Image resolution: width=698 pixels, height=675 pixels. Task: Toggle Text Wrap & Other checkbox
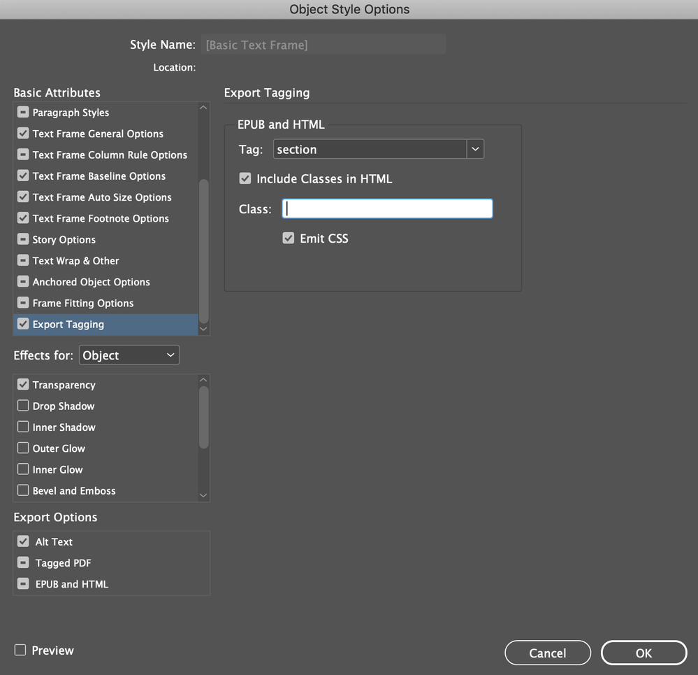pos(23,260)
